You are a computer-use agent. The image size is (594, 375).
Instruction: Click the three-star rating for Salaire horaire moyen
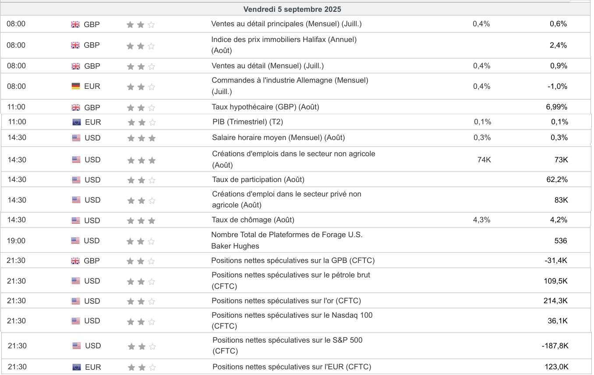[141, 138]
